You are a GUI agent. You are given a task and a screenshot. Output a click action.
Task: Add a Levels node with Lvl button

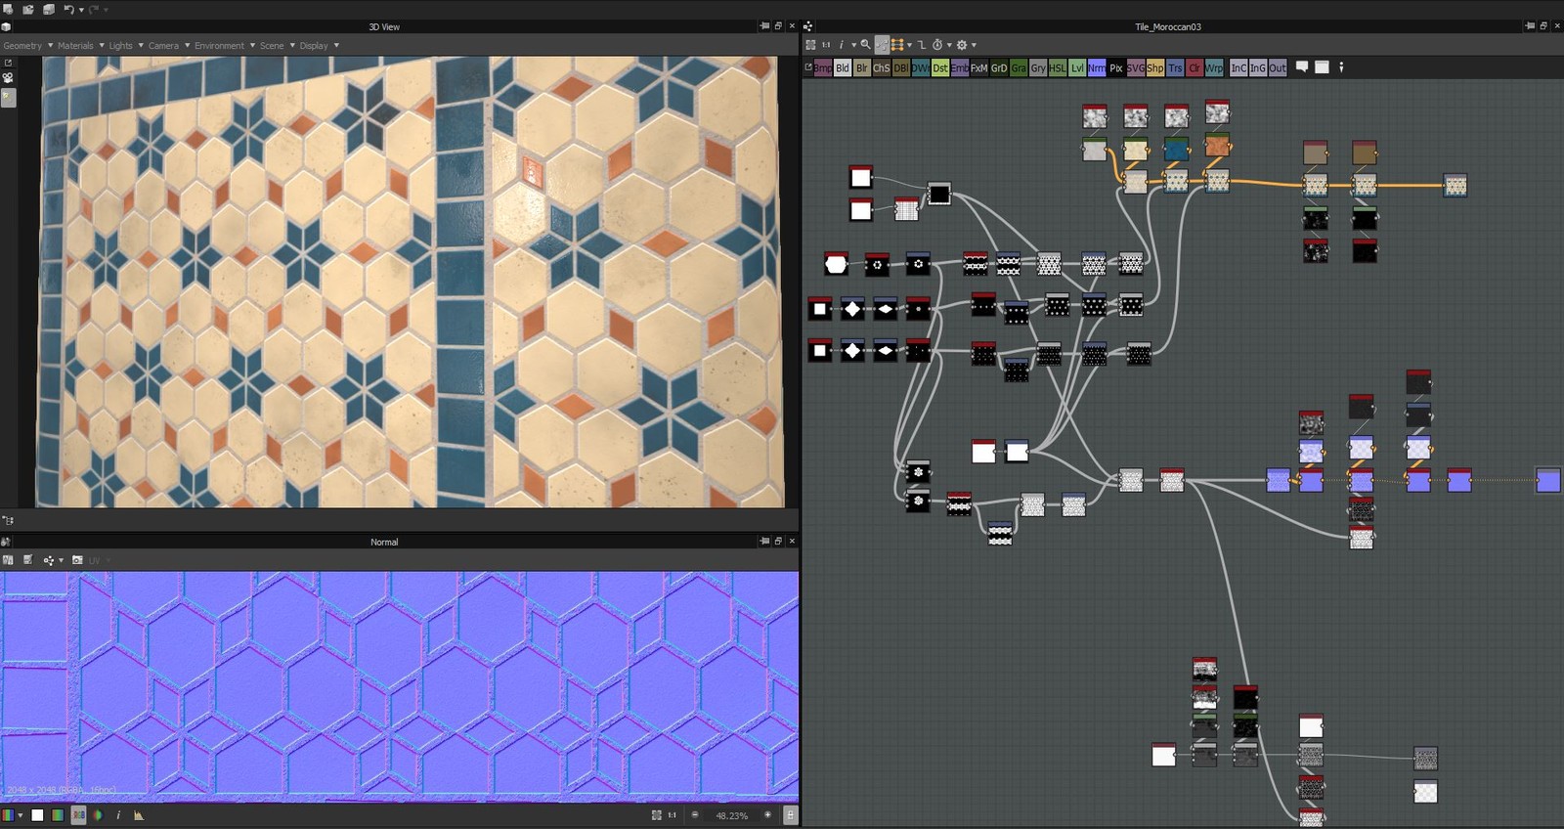click(x=1077, y=67)
